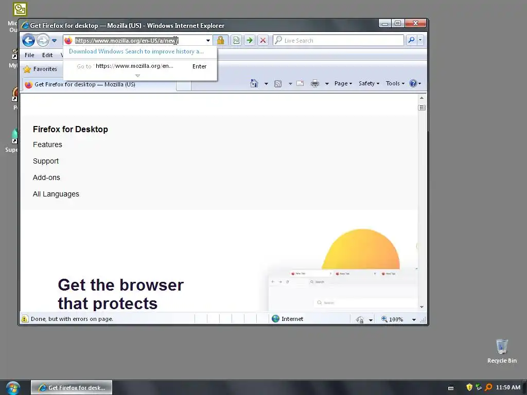Open the Page menu
Viewport: 527px width, 395px height.
pos(343,83)
